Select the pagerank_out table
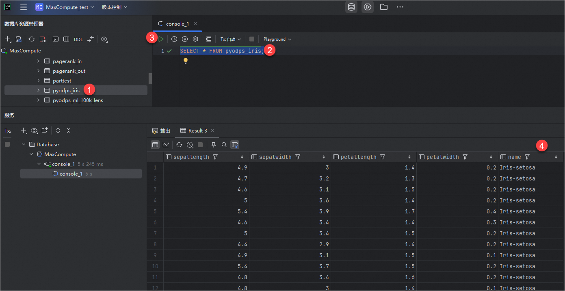 pos(69,71)
